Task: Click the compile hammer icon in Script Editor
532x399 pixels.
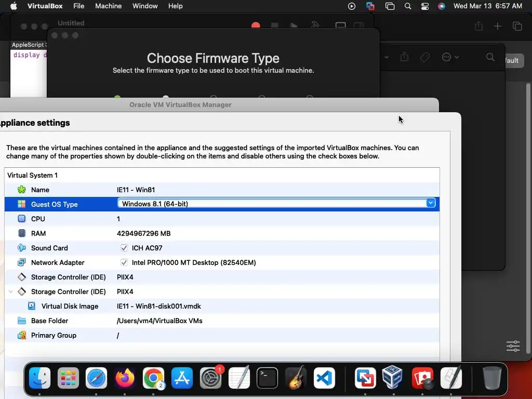Action: [x=315, y=25]
